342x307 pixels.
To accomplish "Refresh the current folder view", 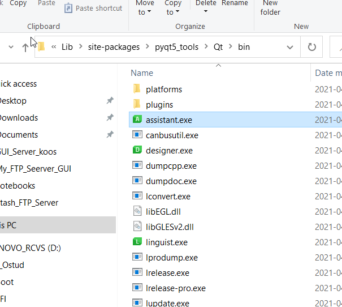I will pyautogui.click(x=311, y=47).
